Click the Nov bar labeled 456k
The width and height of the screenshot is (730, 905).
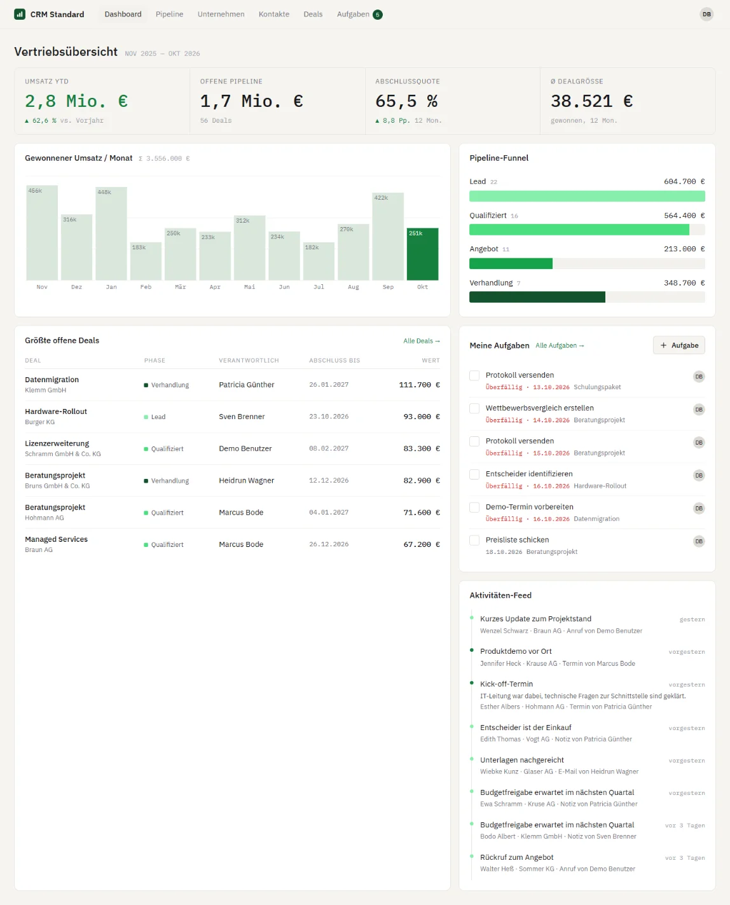click(x=42, y=233)
